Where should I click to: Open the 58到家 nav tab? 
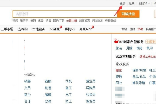tap(55, 29)
